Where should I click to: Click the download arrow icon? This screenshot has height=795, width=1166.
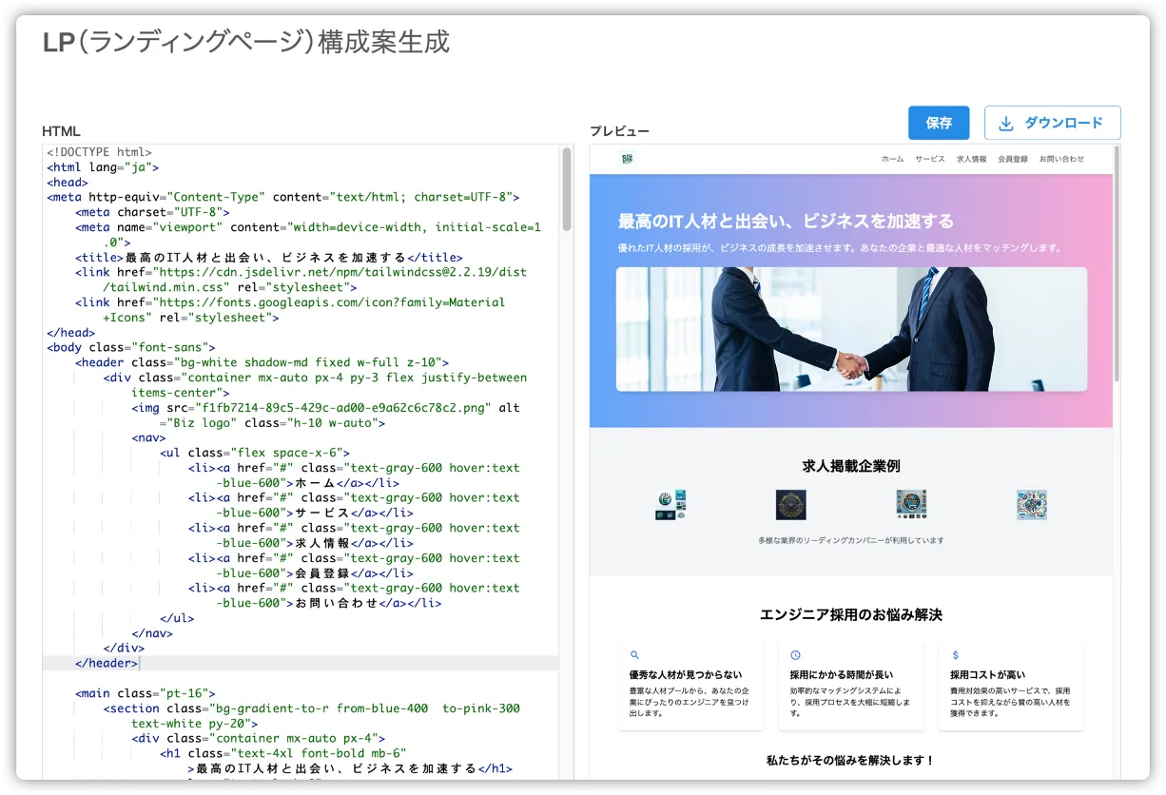point(1005,123)
